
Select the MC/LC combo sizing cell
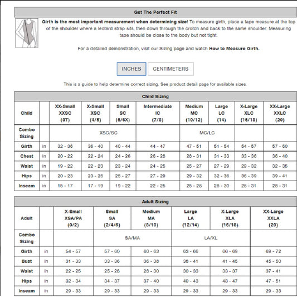(207, 133)
